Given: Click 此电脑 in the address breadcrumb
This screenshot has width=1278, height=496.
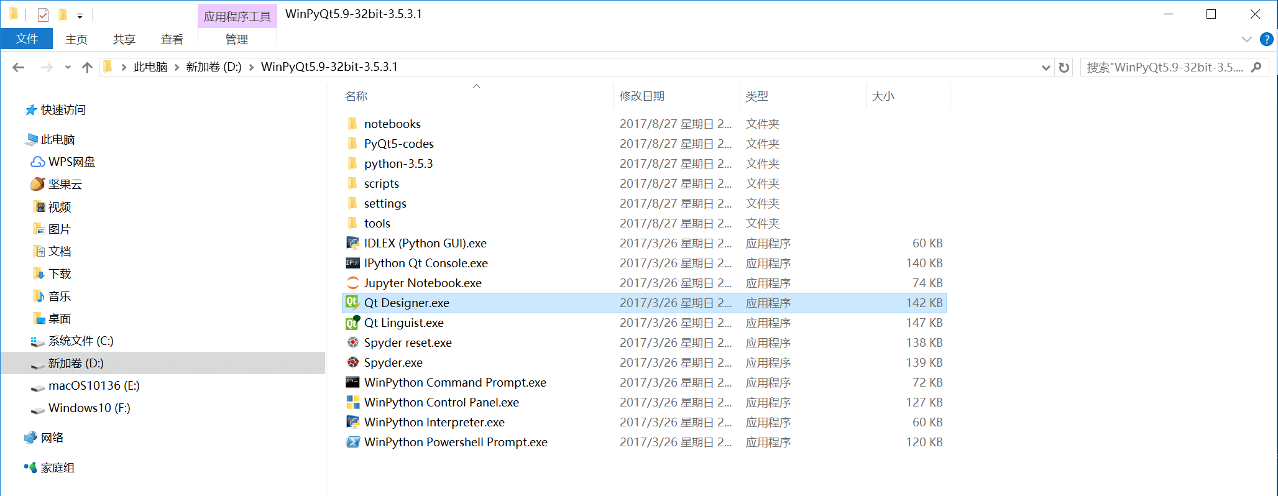Looking at the screenshot, I should pos(150,67).
